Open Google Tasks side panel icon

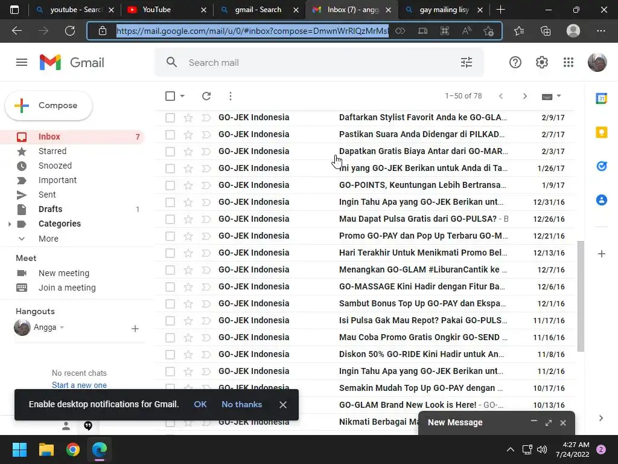(602, 166)
